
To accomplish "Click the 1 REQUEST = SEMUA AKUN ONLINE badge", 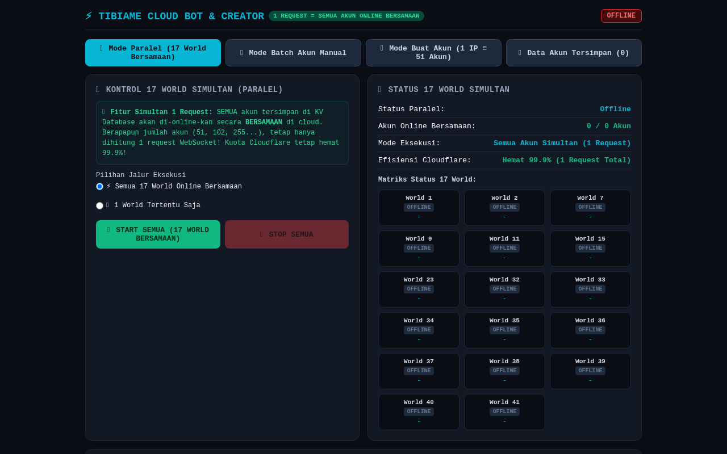I will pyautogui.click(x=346, y=16).
